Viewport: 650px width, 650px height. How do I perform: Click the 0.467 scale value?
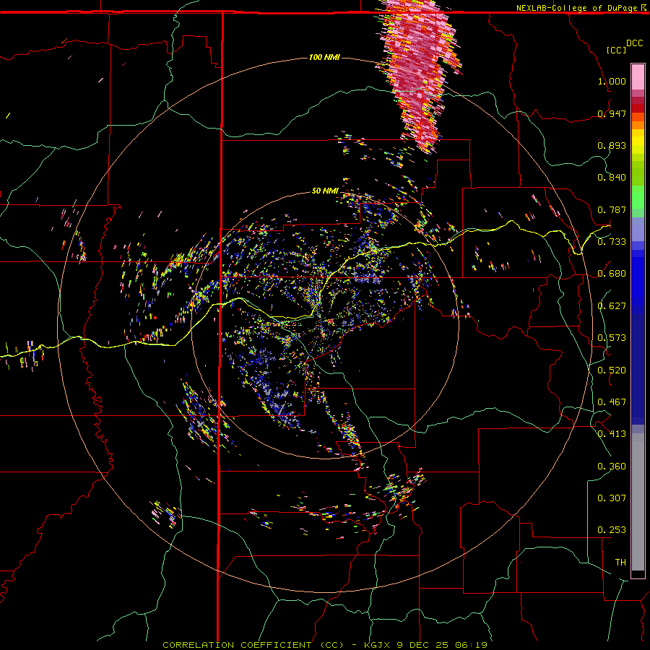pos(612,402)
